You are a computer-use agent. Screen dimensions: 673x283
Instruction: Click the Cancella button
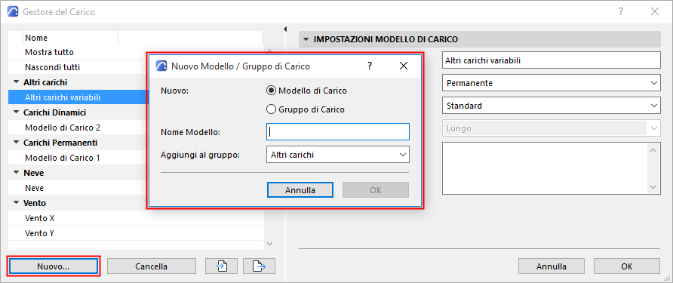point(152,266)
